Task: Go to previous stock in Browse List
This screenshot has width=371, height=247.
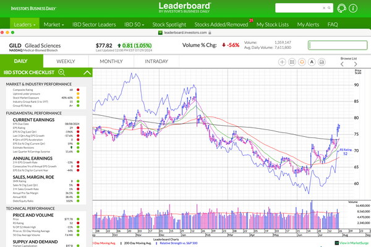Action: (342, 64)
